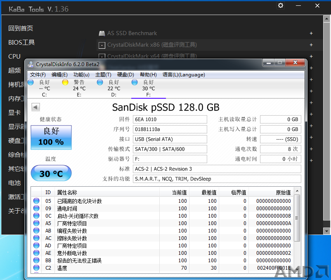
Task: Select drive D: blue status orb
Action: pyautogui.click(x=100, y=82)
